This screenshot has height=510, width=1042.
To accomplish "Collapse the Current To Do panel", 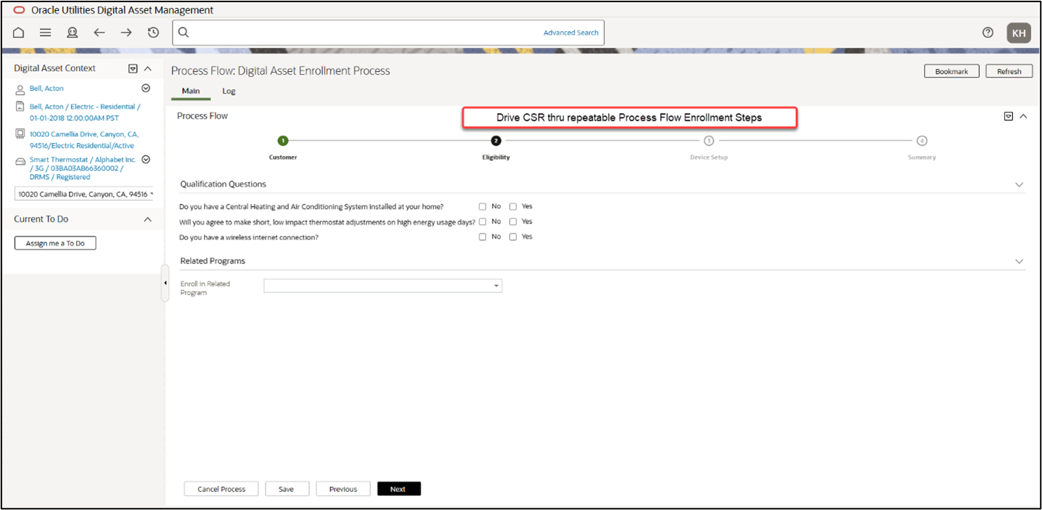I will tap(148, 219).
